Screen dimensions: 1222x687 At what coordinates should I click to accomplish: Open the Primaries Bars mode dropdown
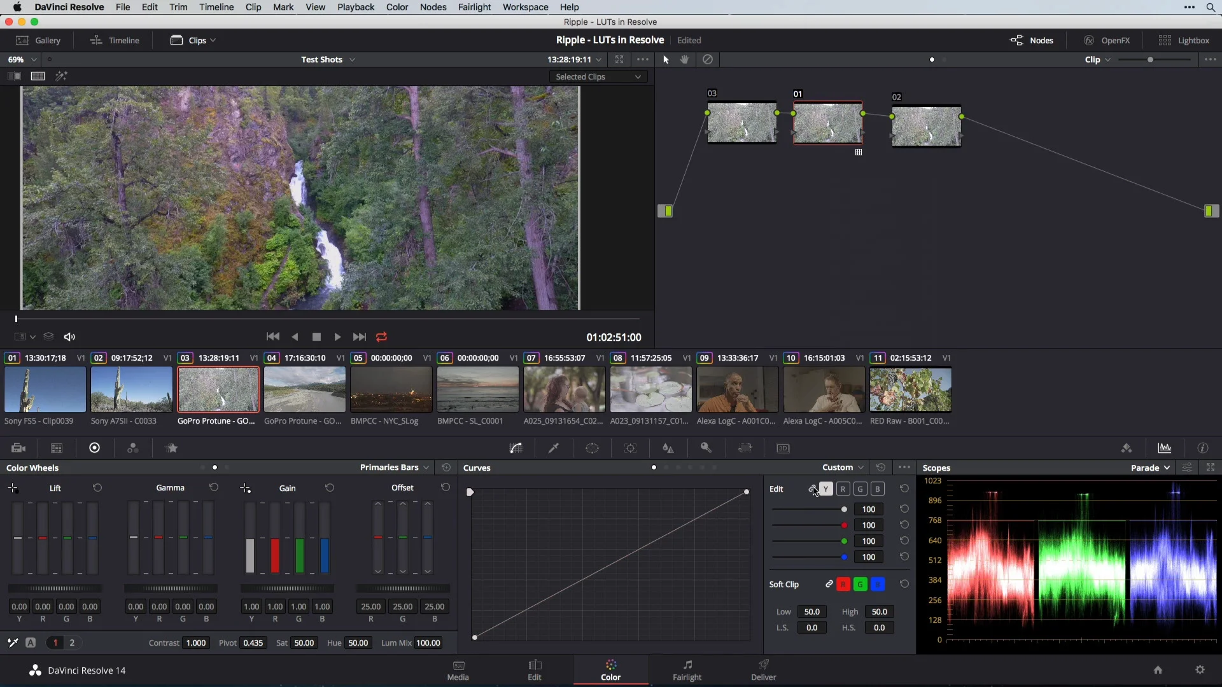[395, 468]
